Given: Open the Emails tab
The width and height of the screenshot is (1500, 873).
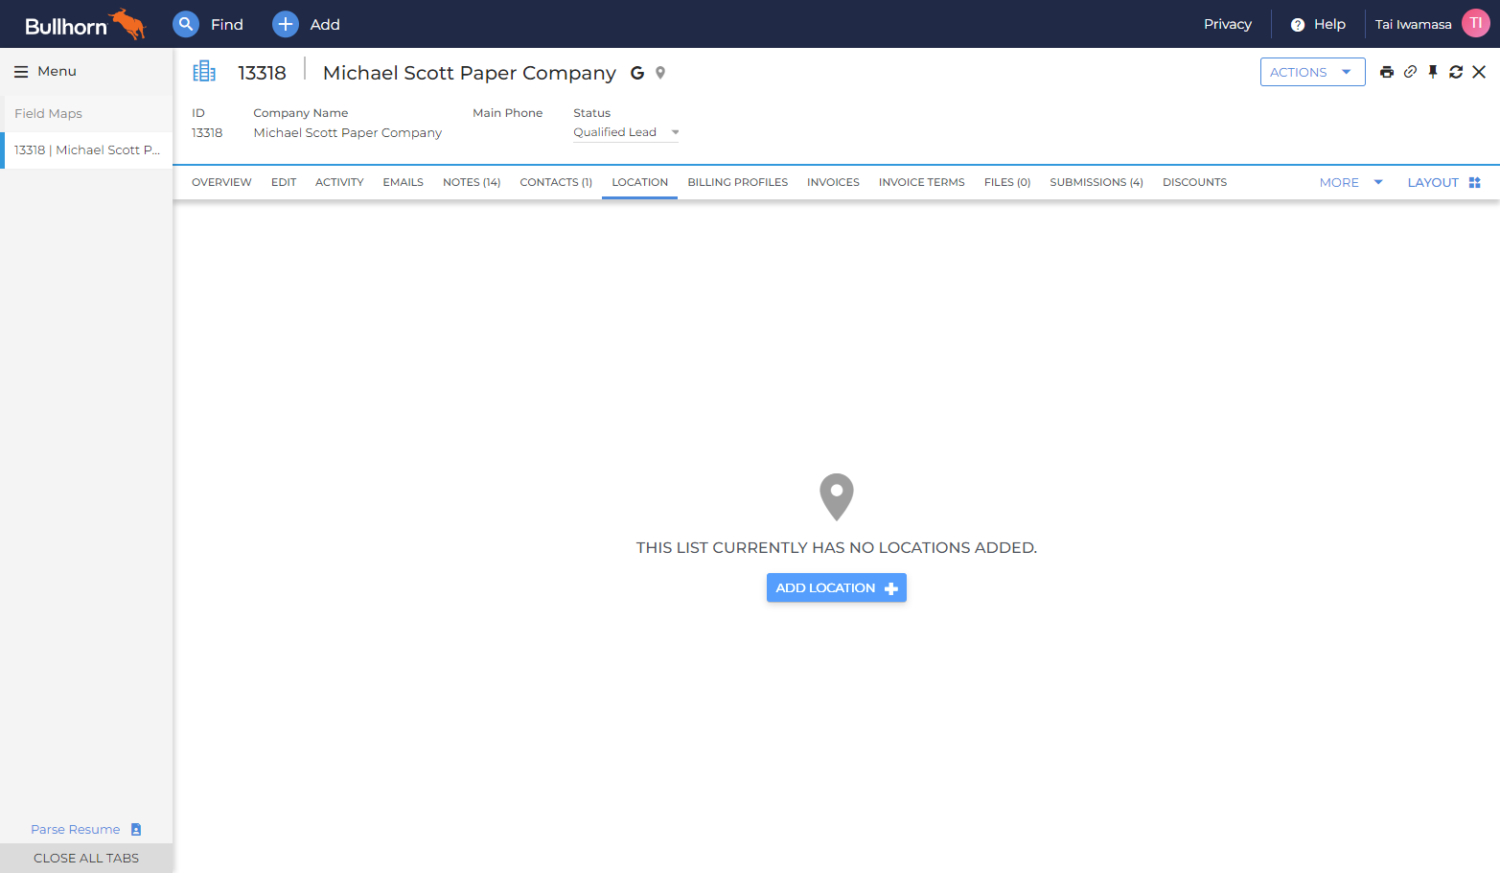Looking at the screenshot, I should tap(403, 182).
